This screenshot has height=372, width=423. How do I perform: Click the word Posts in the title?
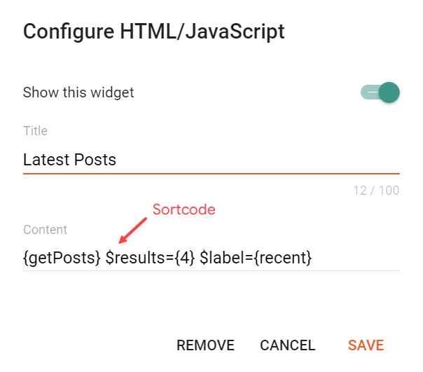coord(97,160)
